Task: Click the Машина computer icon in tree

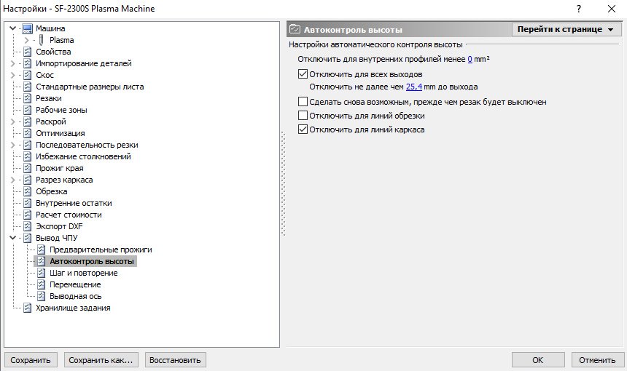Action: [x=27, y=28]
